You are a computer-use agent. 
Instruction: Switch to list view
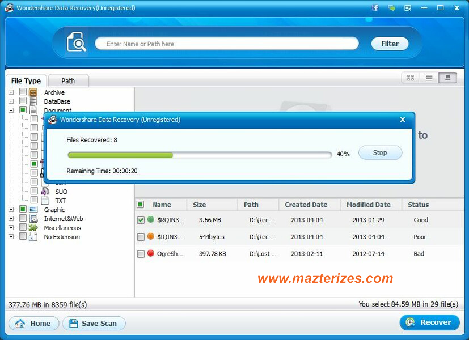(429, 78)
